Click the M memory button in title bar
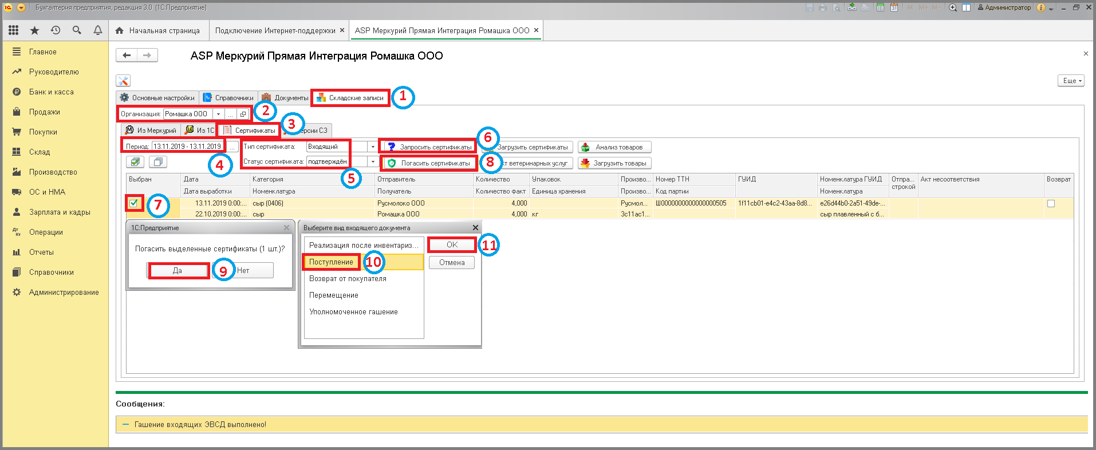 tap(910, 7)
